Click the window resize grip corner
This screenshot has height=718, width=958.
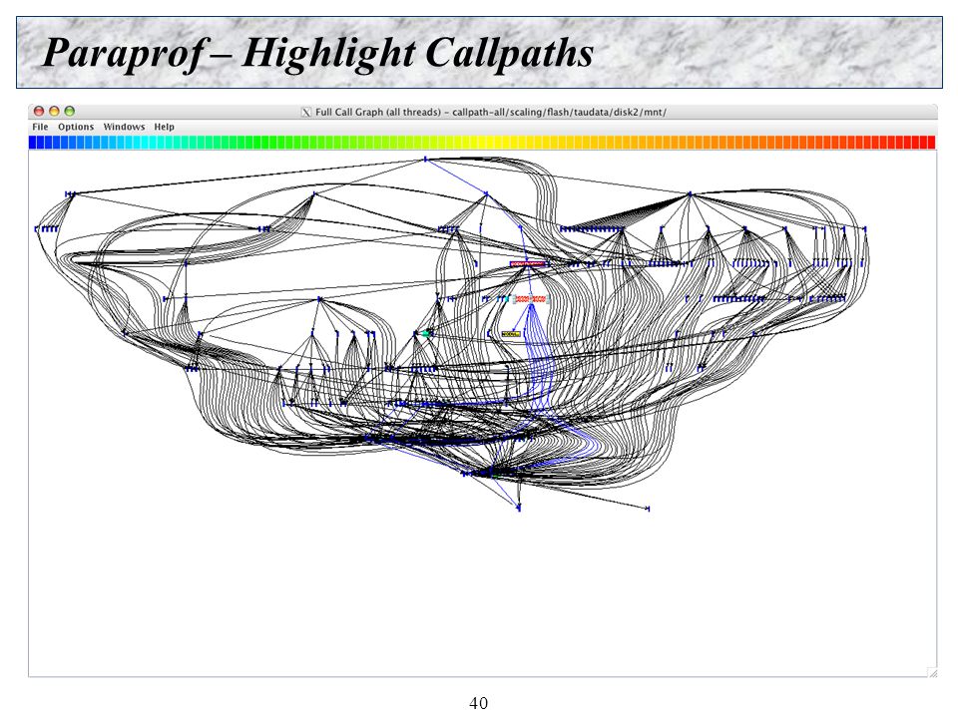932,673
